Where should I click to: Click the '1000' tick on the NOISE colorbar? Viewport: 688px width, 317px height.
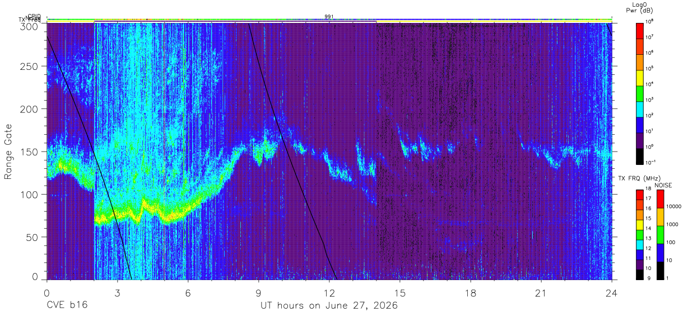pos(672,224)
